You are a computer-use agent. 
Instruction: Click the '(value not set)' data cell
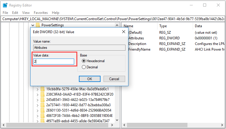pyautogui.click(x=206, y=33)
